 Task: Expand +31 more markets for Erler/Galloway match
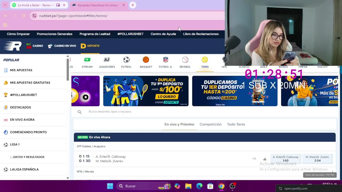coord(254,159)
